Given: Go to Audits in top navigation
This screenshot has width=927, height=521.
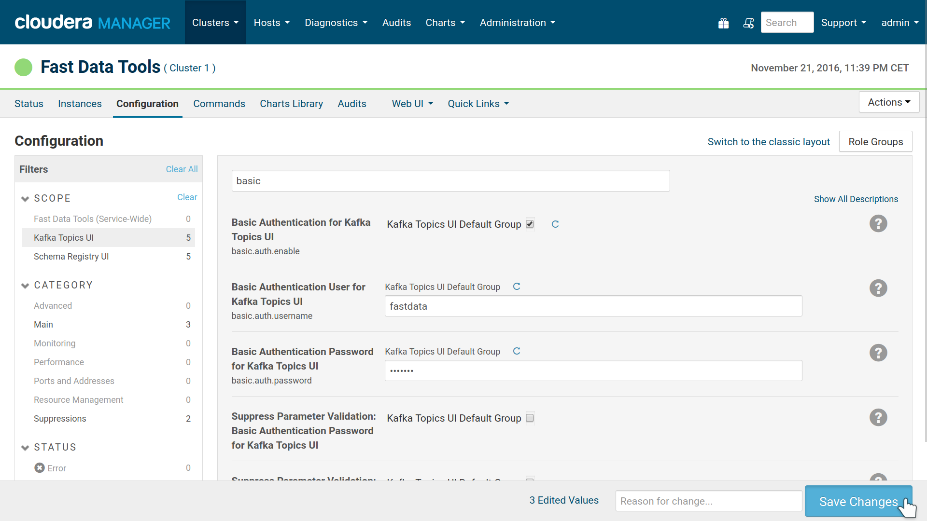Looking at the screenshot, I should (x=396, y=23).
